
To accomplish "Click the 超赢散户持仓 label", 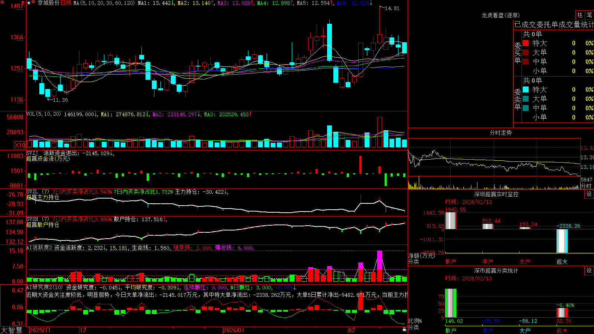I will tap(43, 225).
